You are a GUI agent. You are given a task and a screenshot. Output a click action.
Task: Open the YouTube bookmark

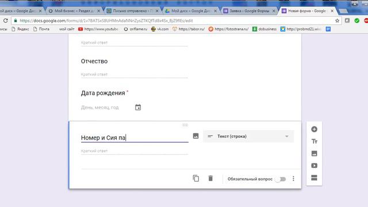[98, 29]
